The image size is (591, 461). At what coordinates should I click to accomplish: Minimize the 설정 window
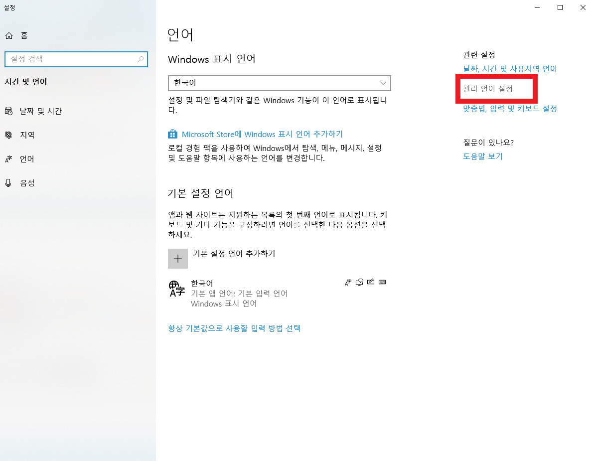[537, 7]
